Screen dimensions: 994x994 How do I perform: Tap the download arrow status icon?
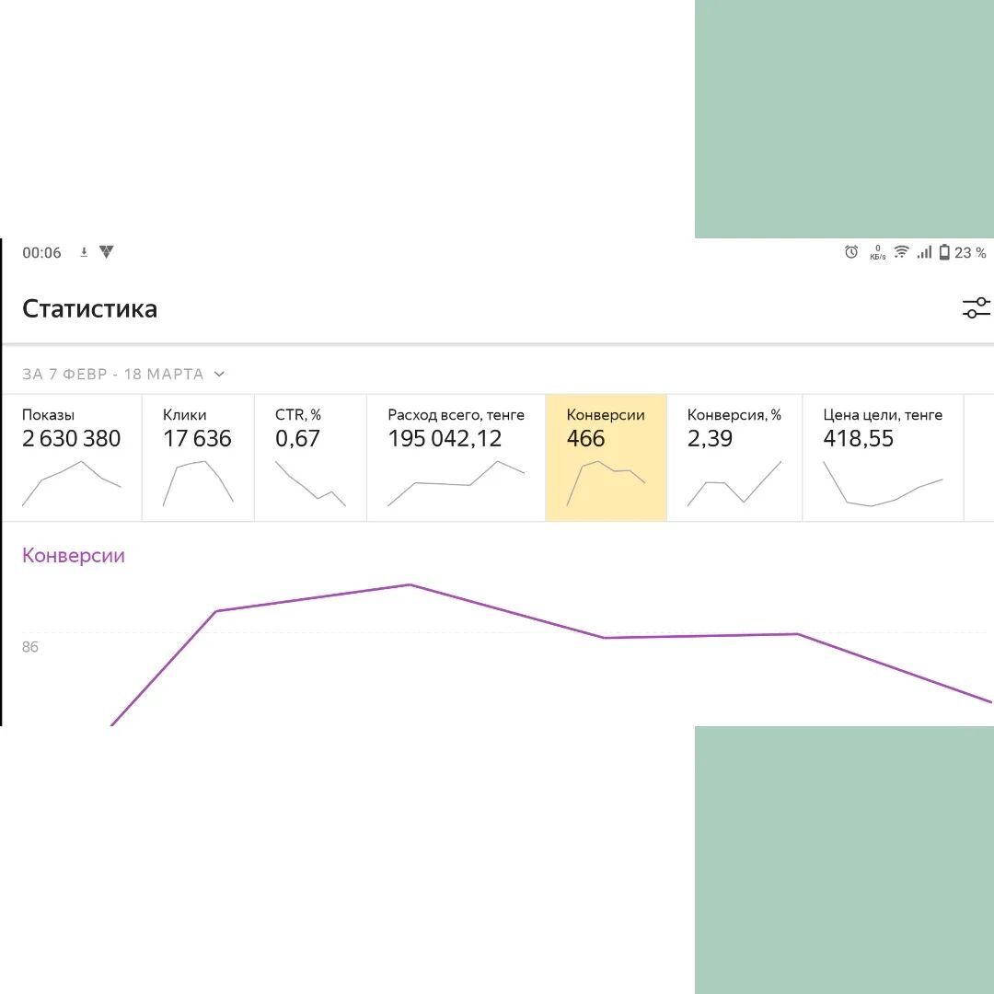tap(84, 252)
